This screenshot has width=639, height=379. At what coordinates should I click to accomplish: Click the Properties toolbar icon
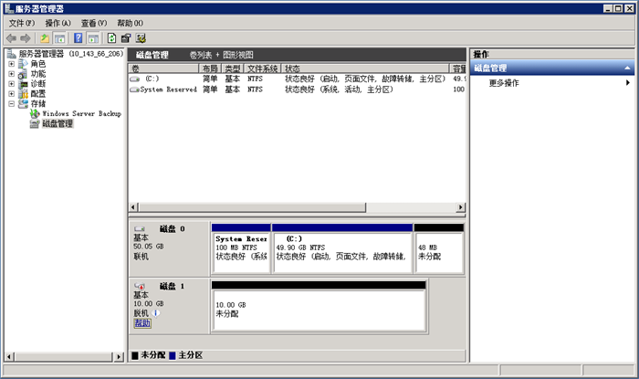(126, 38)
